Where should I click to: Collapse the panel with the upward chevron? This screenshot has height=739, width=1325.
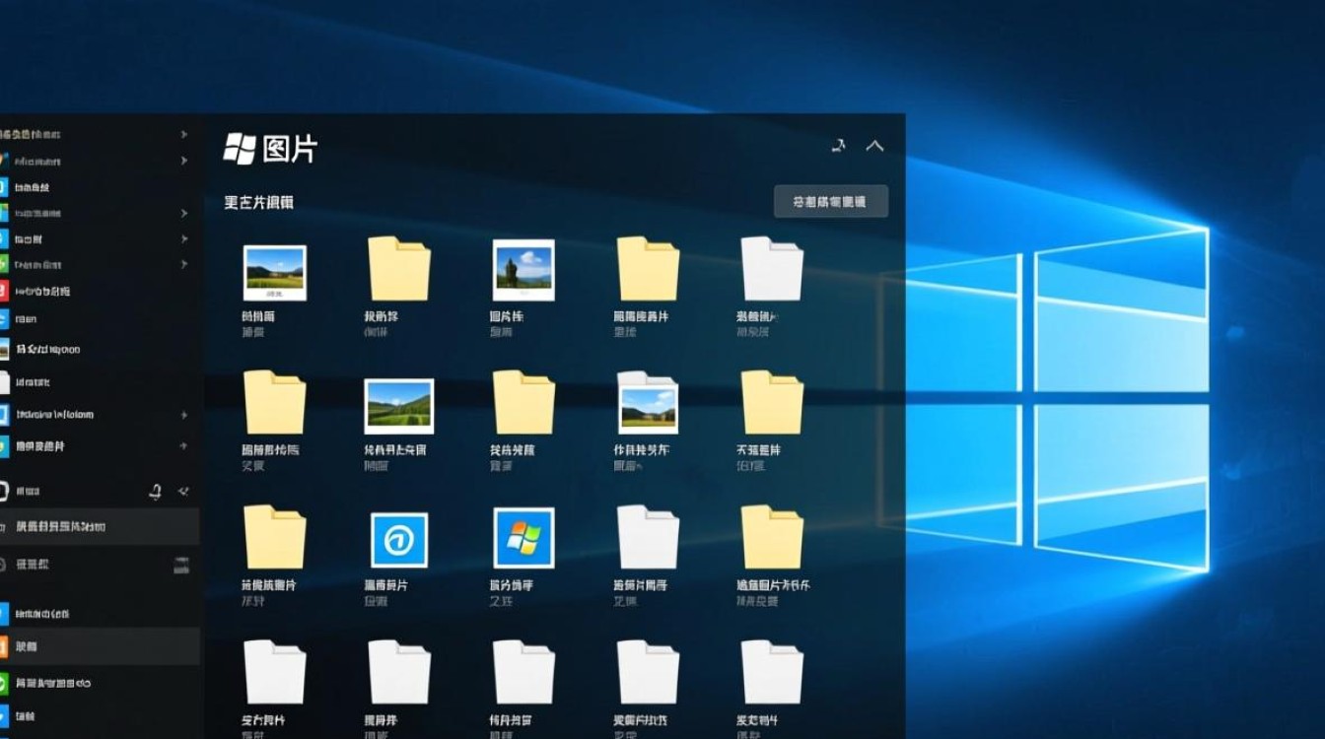tap(875, 145)
